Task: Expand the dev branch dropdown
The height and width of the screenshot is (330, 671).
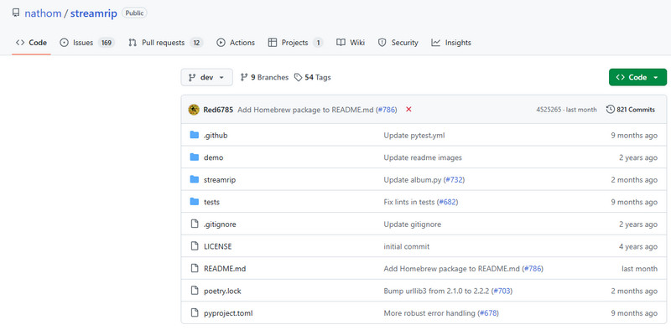Action: [206, 77]
